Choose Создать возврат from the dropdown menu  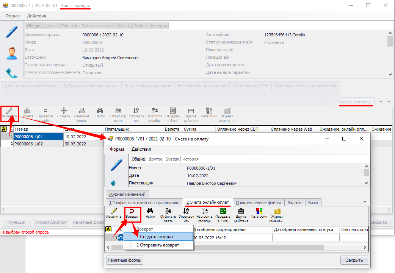[157, 237]
